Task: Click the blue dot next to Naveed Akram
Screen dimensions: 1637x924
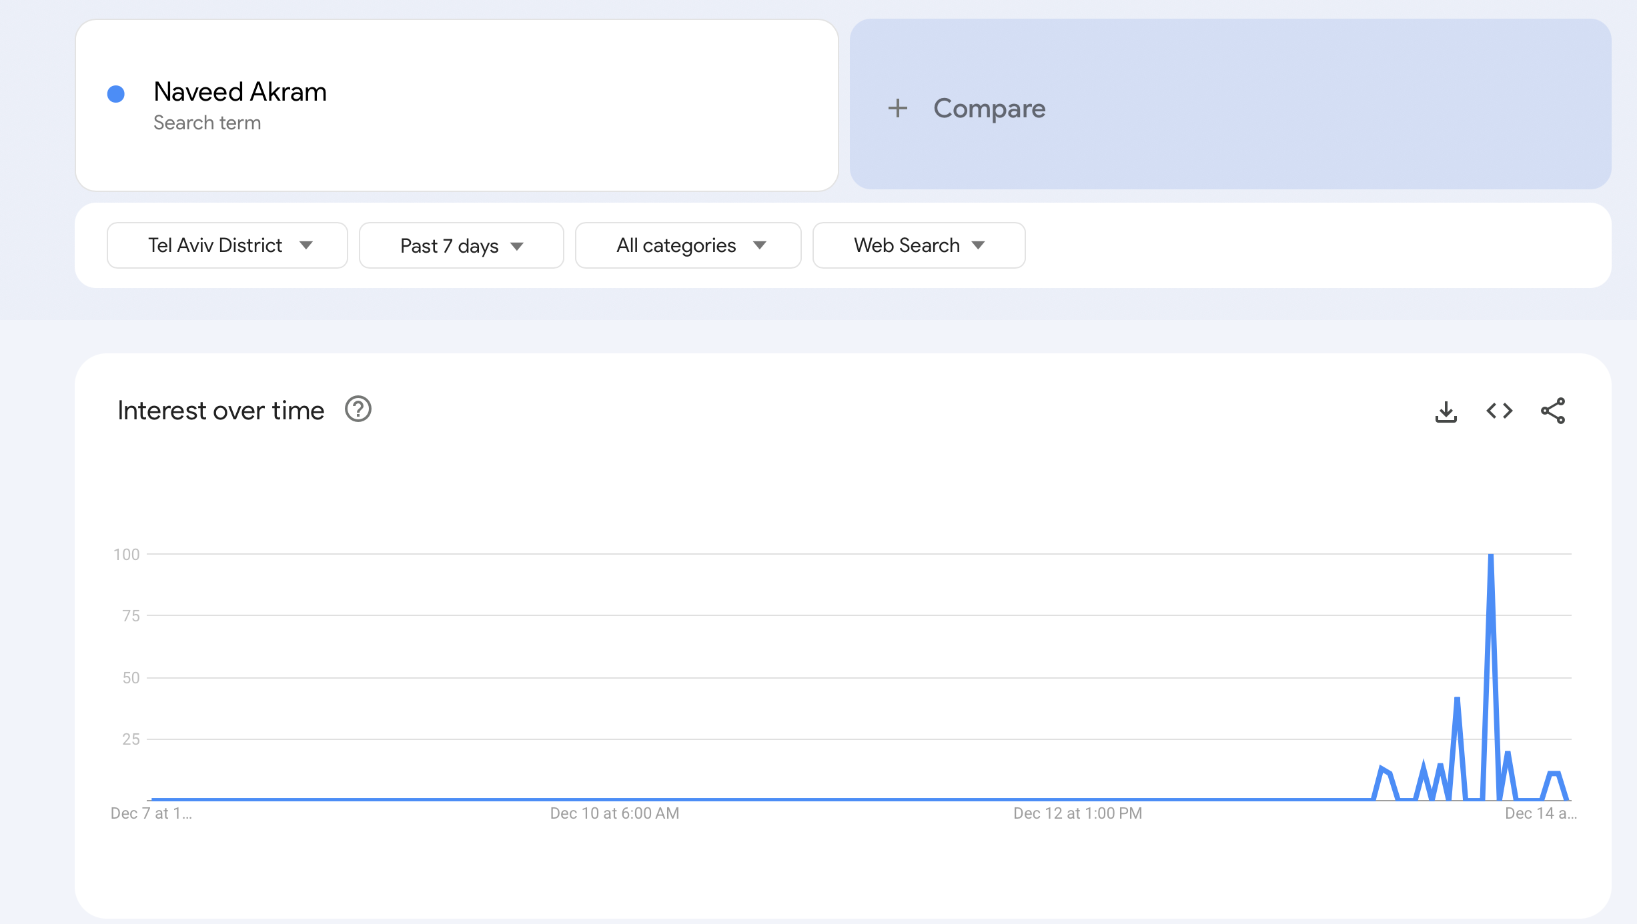Action: pos(116,94)
